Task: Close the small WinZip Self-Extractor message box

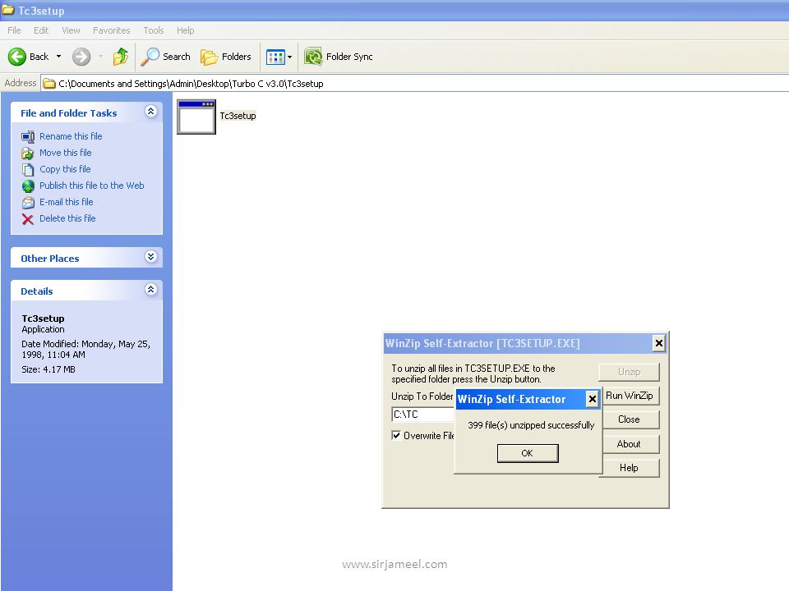Action: coord(593,399)
